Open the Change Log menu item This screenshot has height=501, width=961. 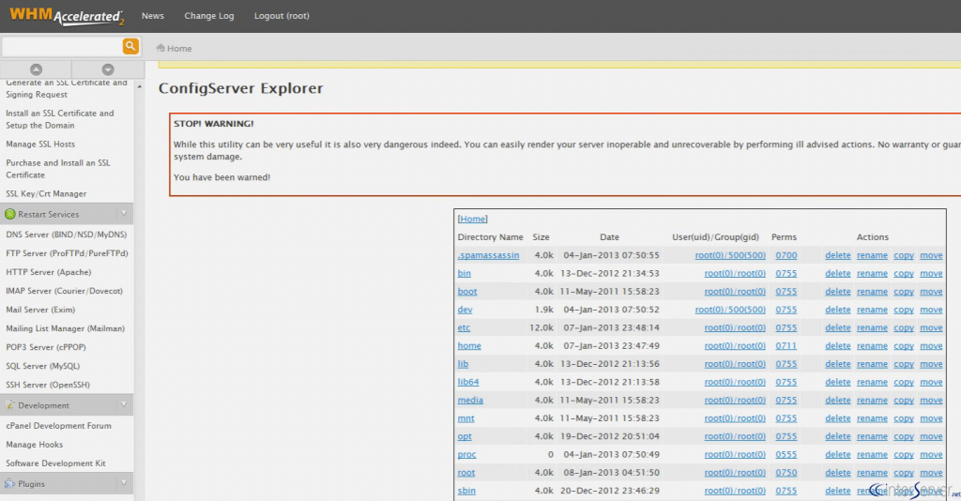tap(209, 16)
